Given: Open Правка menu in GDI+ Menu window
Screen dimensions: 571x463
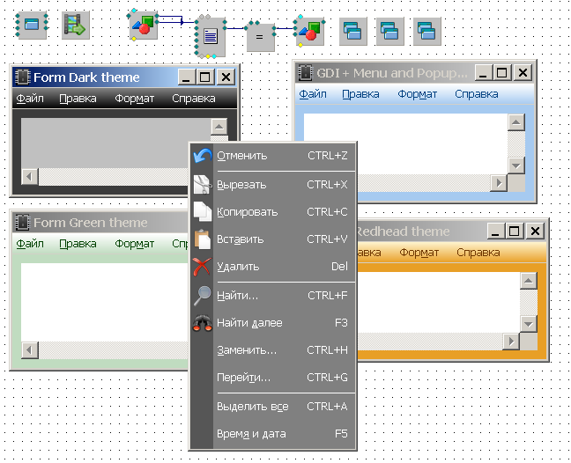Looking at the screenshot, I should pos(360,94).
